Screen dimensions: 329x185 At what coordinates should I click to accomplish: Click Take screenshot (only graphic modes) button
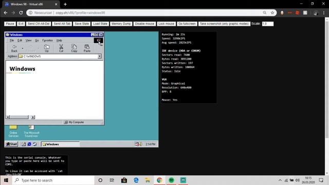(224, 24)
